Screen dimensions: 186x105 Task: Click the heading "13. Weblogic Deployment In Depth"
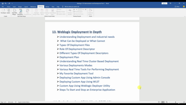pos(77,32)
